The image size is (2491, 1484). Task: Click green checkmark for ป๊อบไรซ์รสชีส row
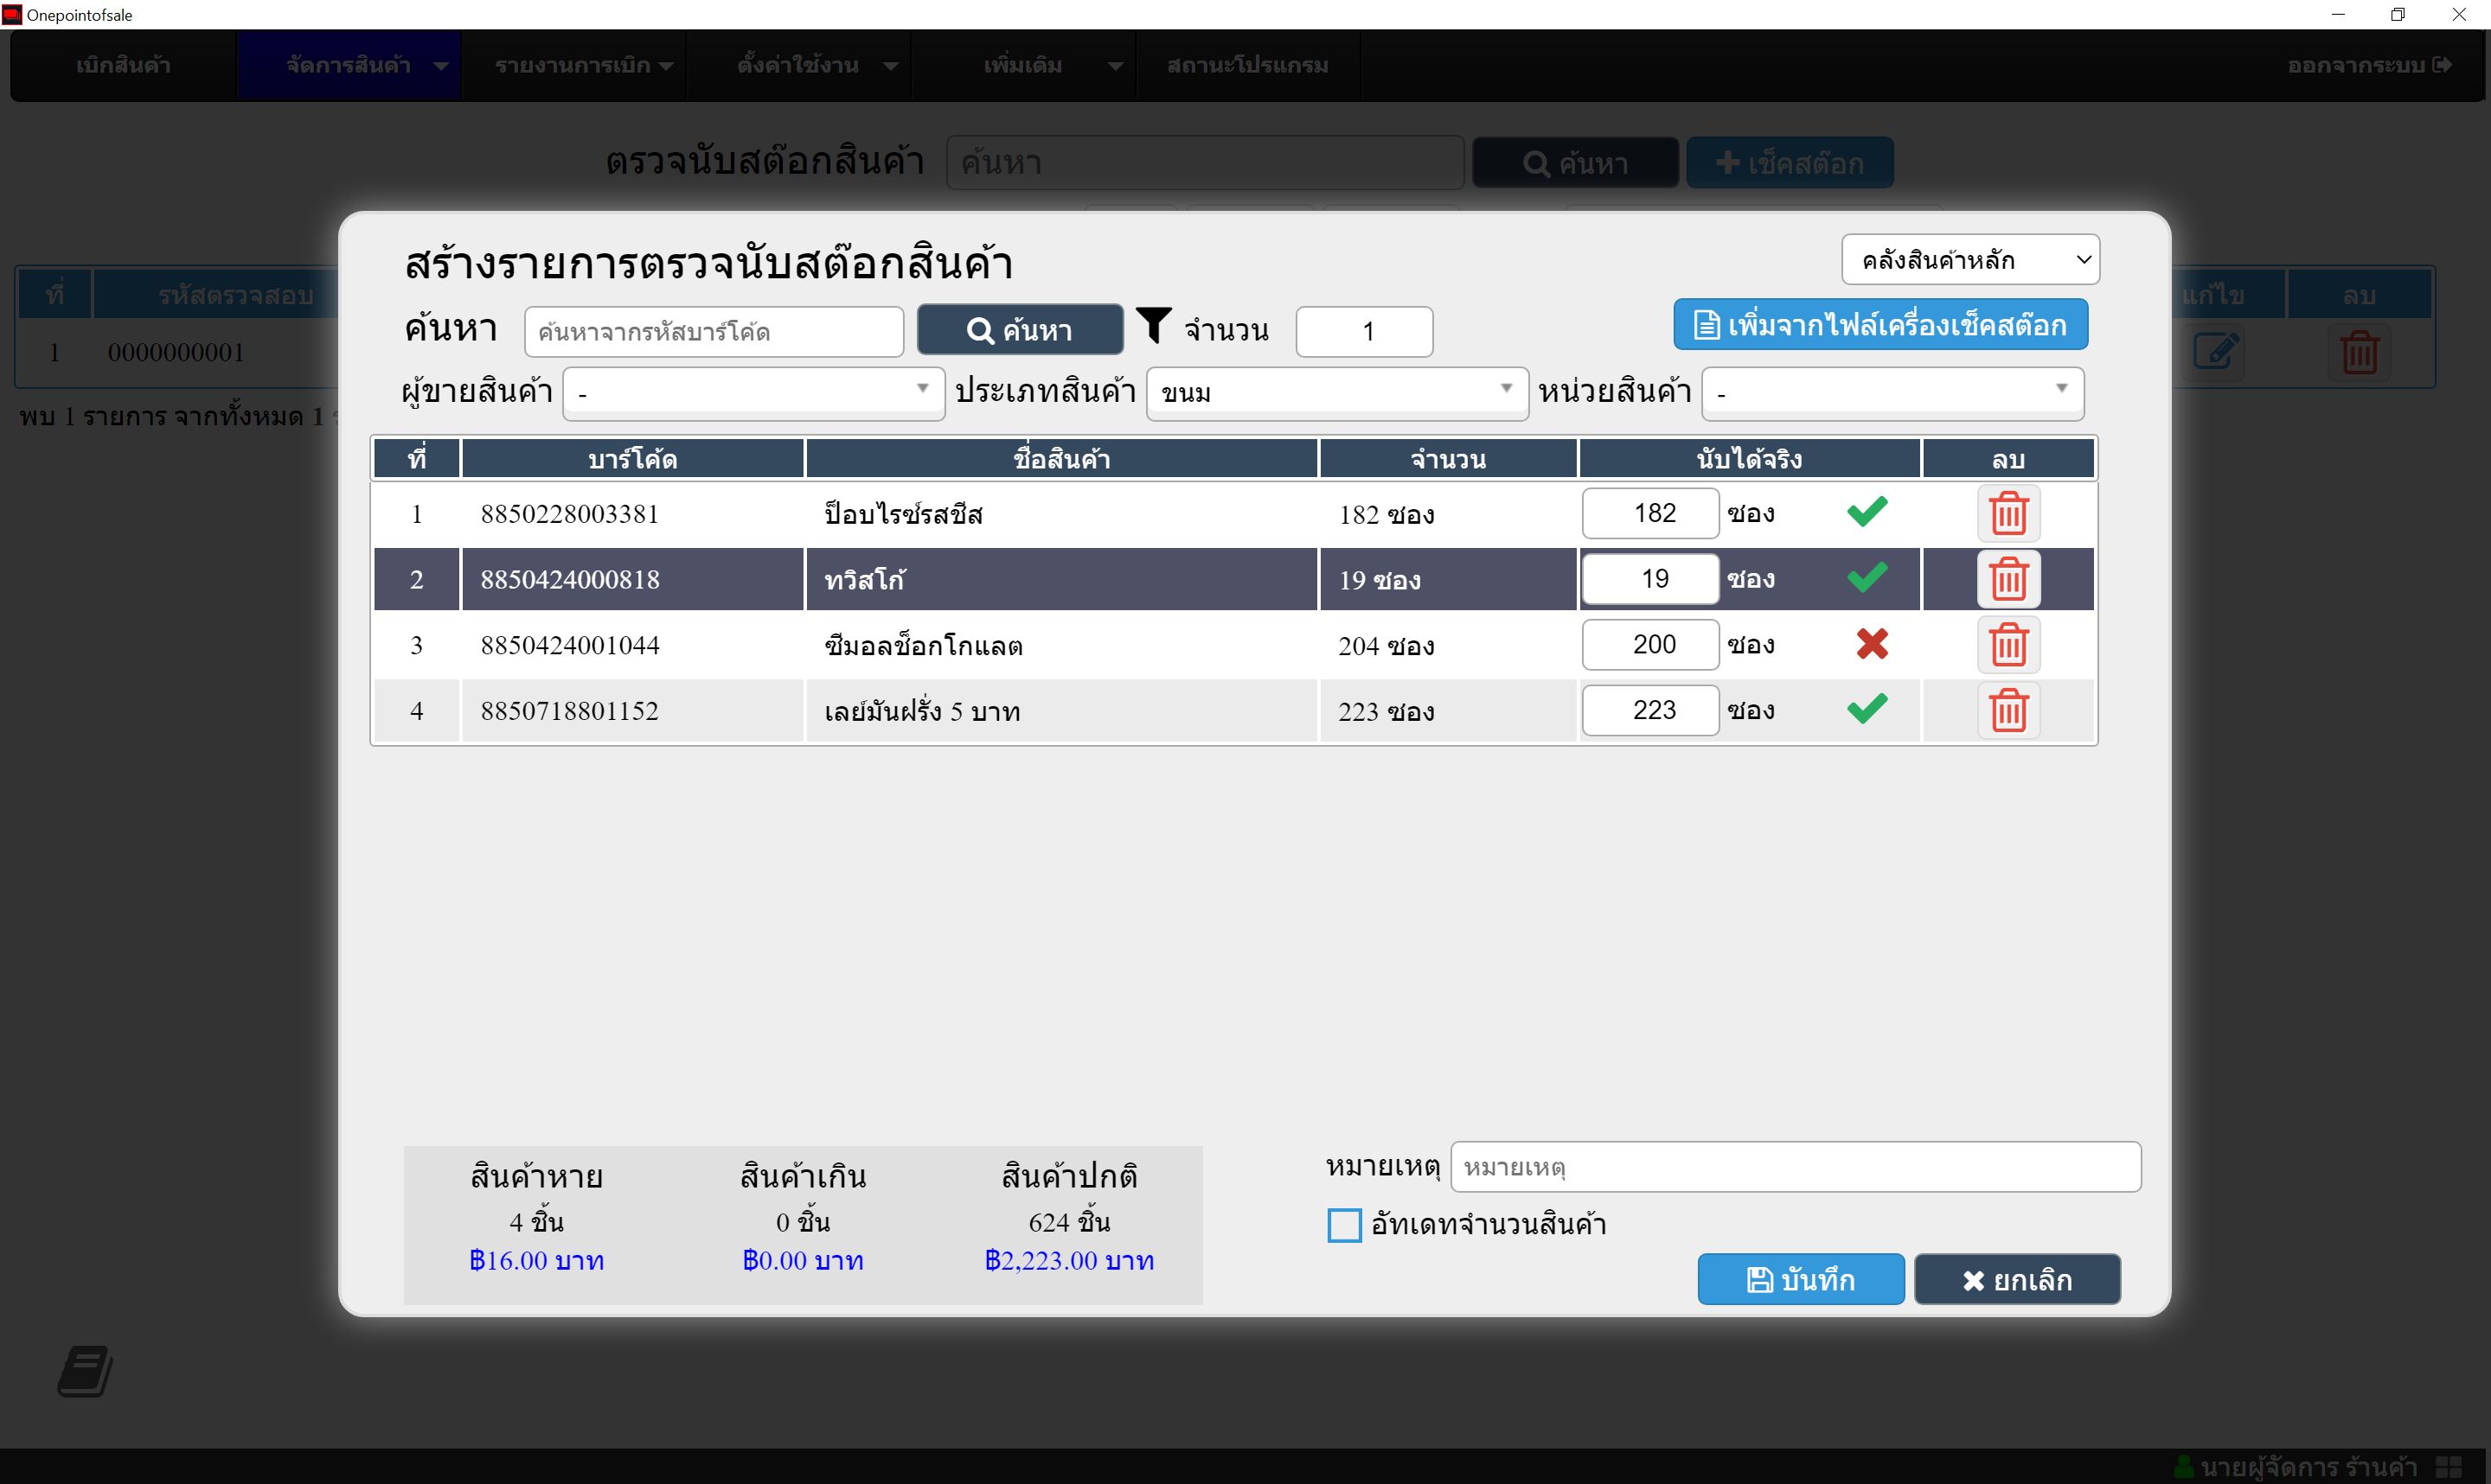pyautogui.click(x=1867, y=512)
